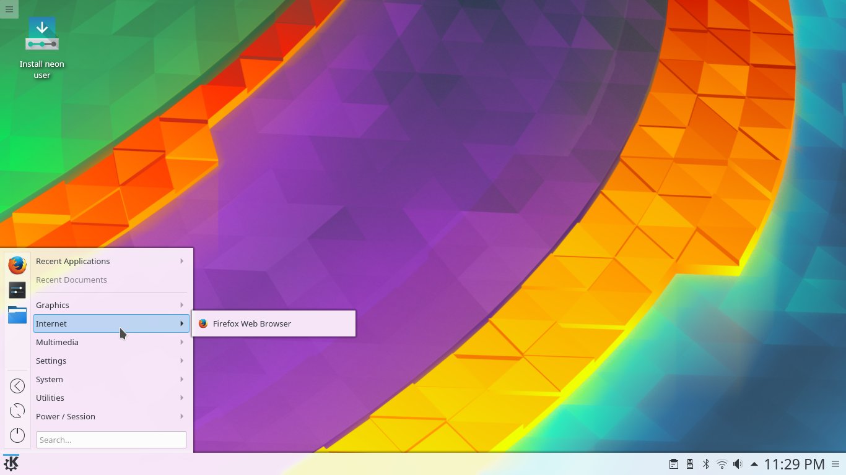Launch System Settings from favorites sidebar

point(17,290)
